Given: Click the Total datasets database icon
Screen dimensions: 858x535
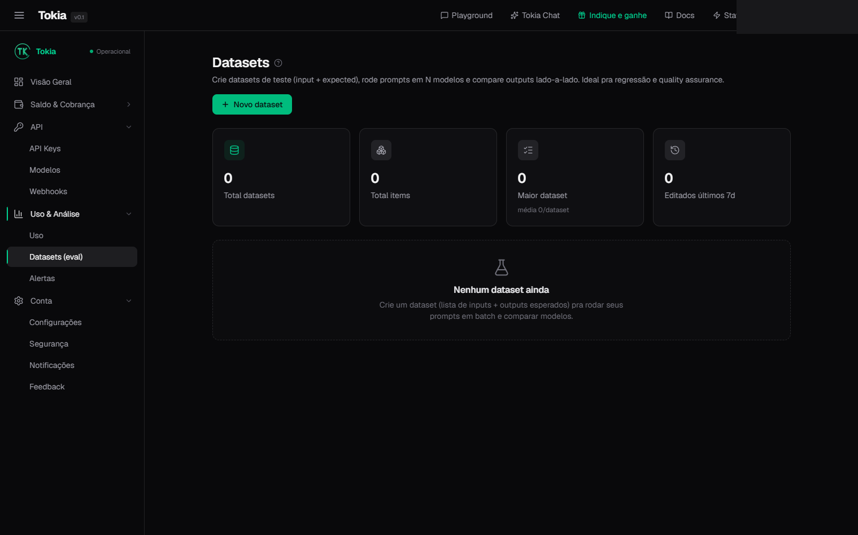Looking at the screenshot, I should coord(234,150).
